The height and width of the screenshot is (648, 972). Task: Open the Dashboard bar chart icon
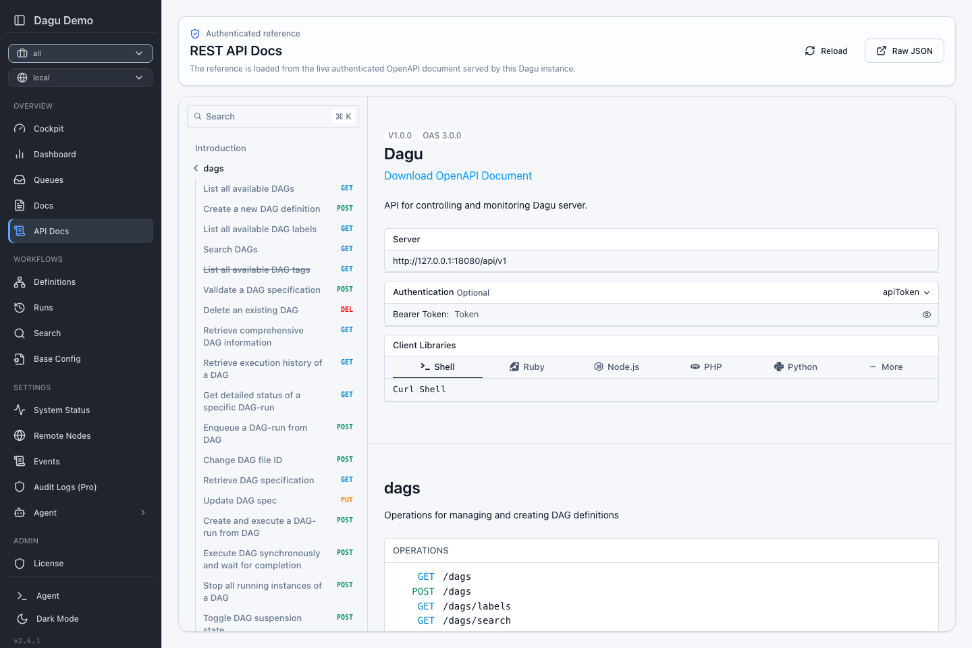[20, 154]
